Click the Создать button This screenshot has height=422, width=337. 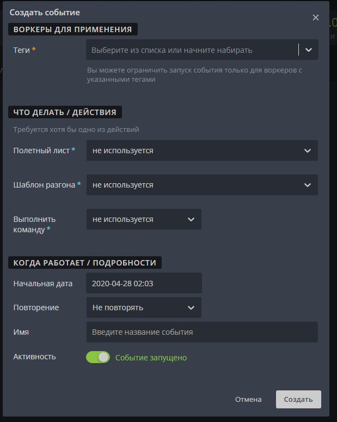(x=298, y=400)
